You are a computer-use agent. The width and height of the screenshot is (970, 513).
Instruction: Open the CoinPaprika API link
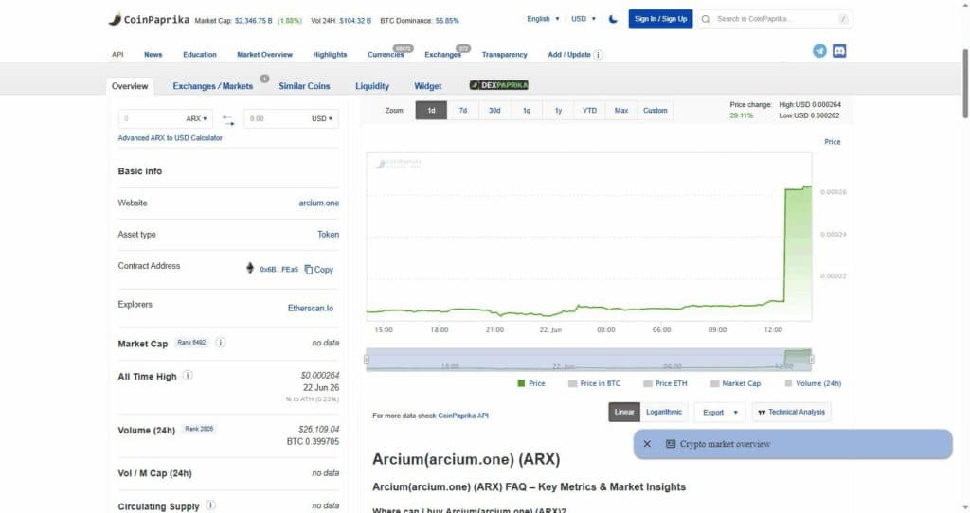(x=463, y=416)
